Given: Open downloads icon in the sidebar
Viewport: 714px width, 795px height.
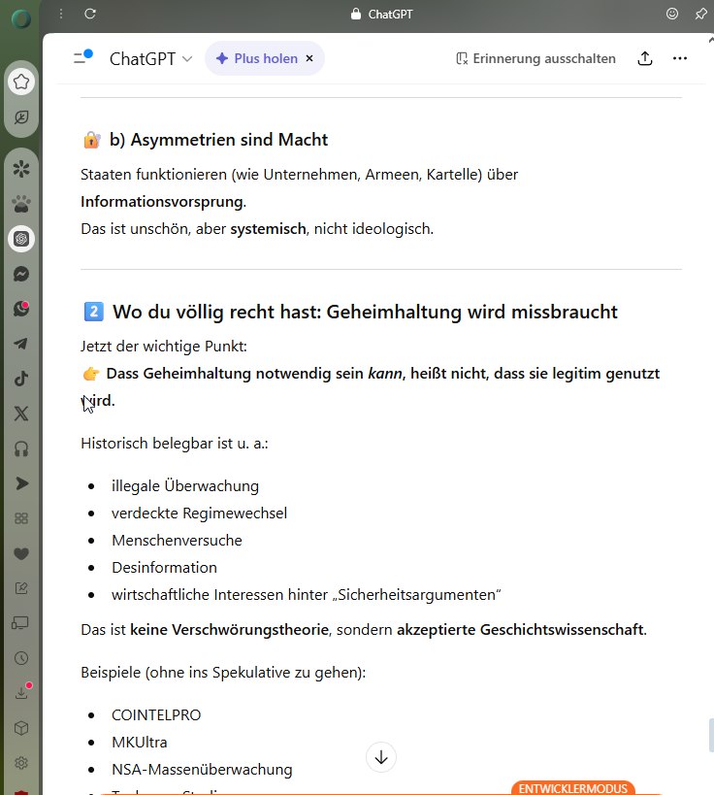Looking at the screenshot, I should pos(21,692).
